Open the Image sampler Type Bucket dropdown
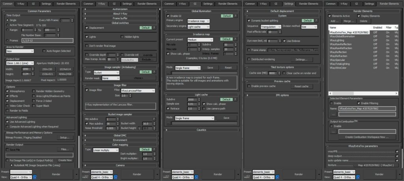Image resolution: width=404 pixels, height=181 pixels. (x=106, y=73)
